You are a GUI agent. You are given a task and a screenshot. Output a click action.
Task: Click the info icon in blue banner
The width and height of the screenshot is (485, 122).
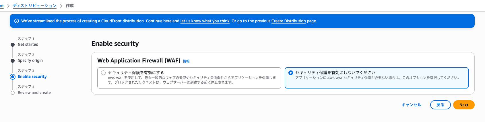pos(17,21)
